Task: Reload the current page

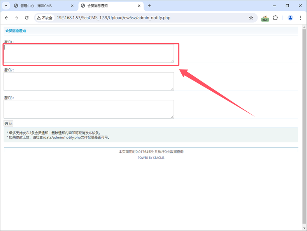Action: point(26,18)
